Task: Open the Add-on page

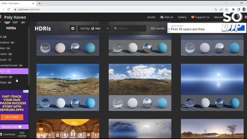Action: click(x=167, y=17)
